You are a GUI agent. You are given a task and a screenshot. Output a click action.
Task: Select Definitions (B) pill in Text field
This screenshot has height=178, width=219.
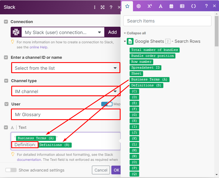(55, 145)
